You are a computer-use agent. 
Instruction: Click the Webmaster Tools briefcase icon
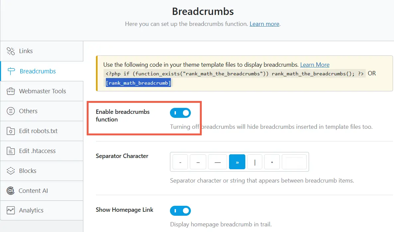11,91
